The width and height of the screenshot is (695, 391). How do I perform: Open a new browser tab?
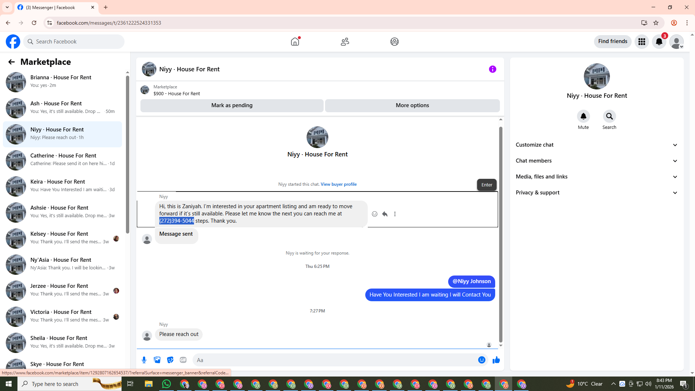pos(106,7)
